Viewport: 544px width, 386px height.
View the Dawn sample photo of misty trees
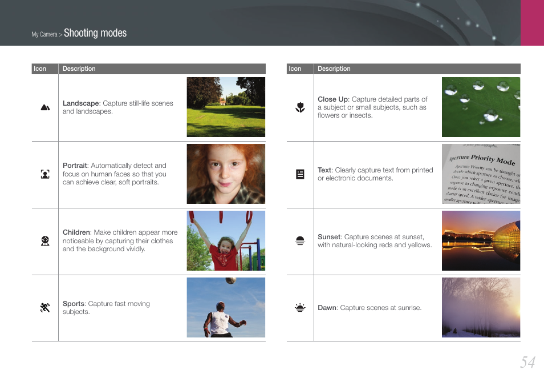481,307
